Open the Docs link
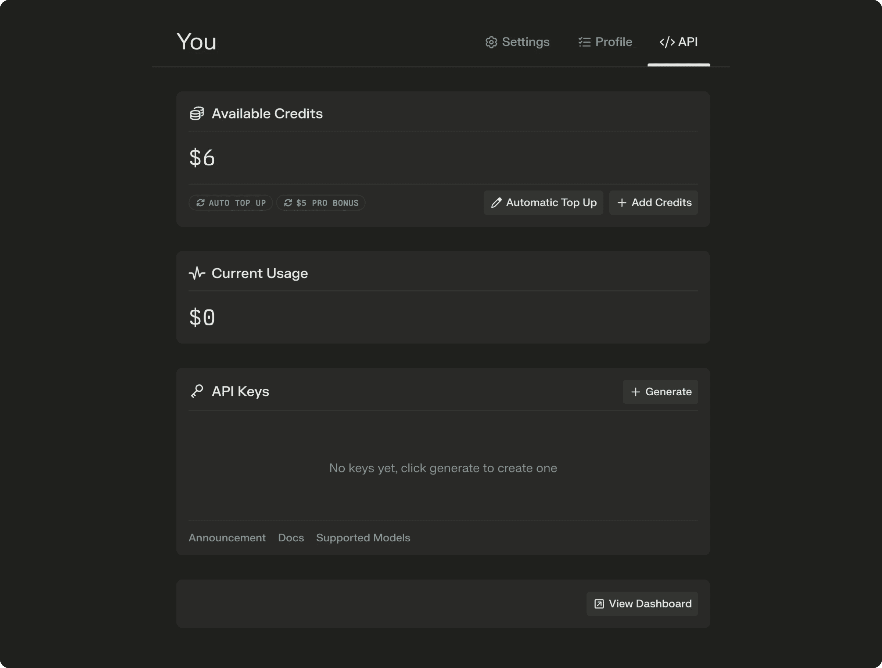Screen dimensions: 882x668 [x=291, y=537]
